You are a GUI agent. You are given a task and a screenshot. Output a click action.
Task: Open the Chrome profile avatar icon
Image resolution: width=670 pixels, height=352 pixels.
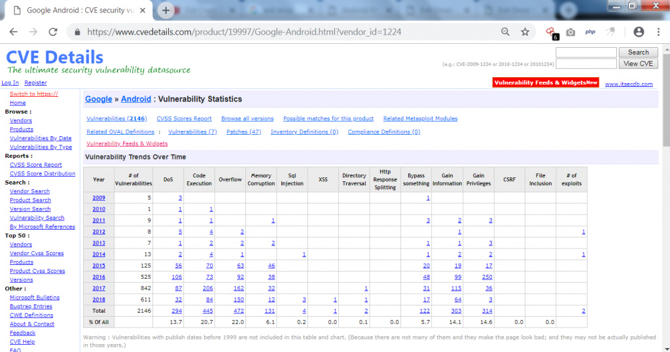click(639, 32)
